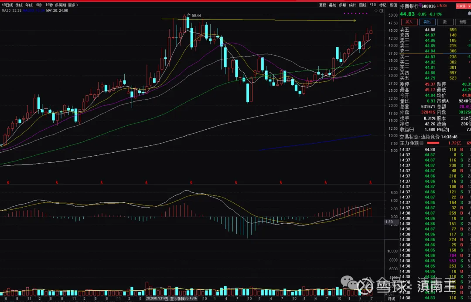471x302 pixels.
Task: Open dropdown arrow beside +自选
Action: (468, 6)
